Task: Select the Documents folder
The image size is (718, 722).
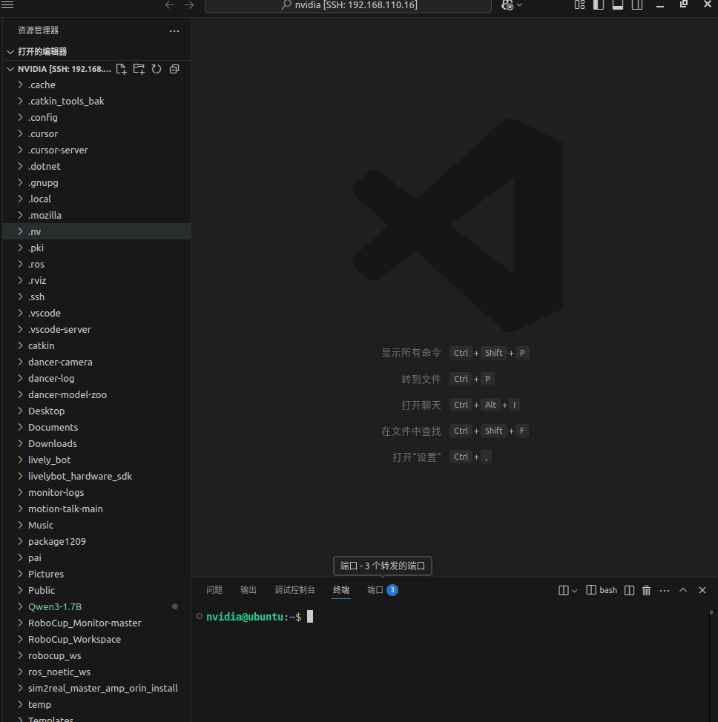Action: click(x=96, y=427)
